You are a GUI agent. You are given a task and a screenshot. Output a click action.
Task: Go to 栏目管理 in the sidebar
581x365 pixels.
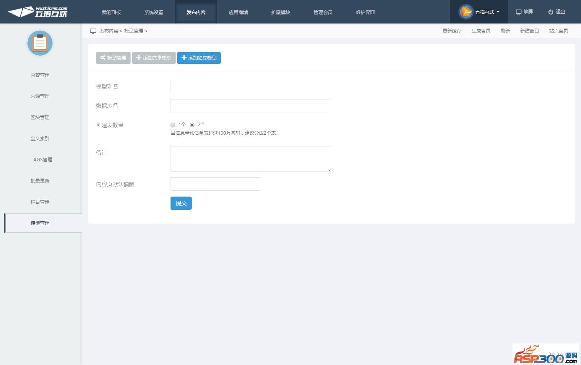coord(40,202)
